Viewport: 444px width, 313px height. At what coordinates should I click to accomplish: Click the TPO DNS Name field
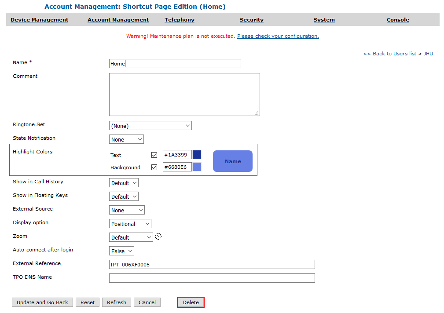pos(212,278)
